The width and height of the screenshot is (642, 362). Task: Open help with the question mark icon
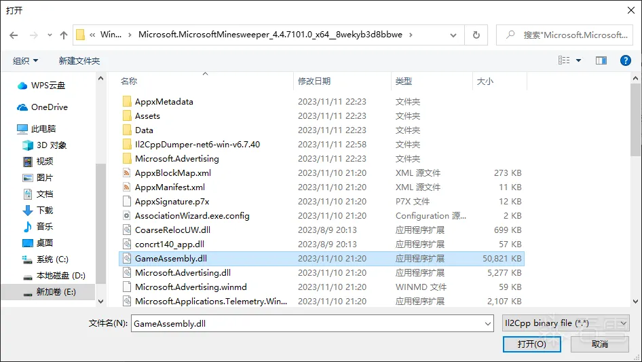coord(625,60)
